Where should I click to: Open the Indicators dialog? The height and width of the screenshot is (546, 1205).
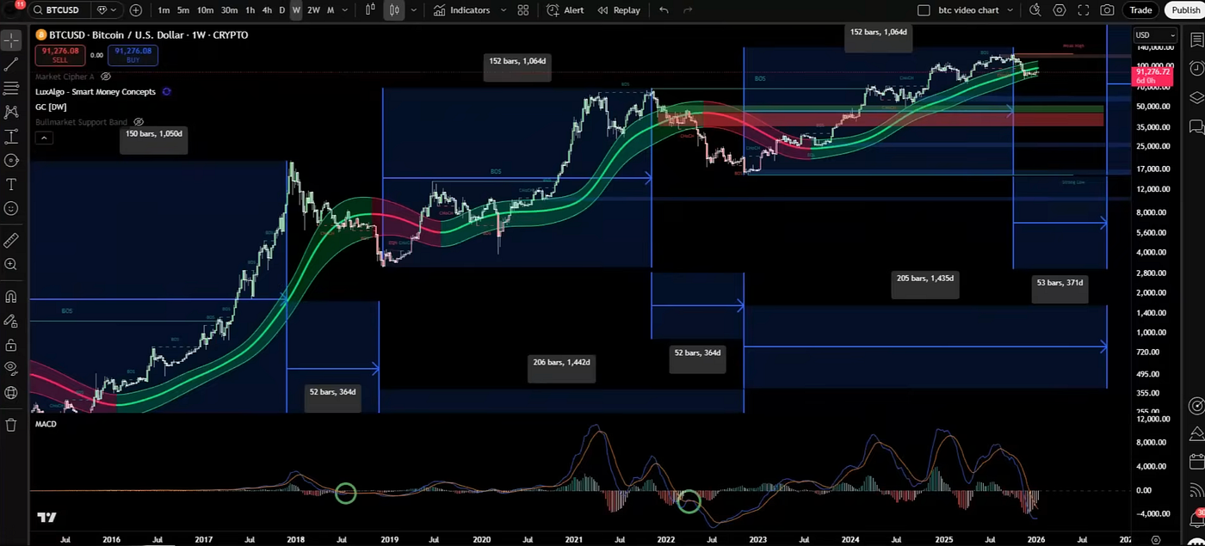click(462, 10)
